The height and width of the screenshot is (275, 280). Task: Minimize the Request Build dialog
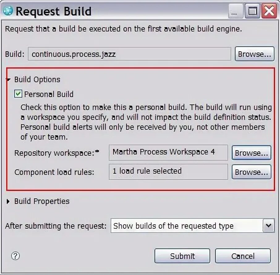click(236, 11)
